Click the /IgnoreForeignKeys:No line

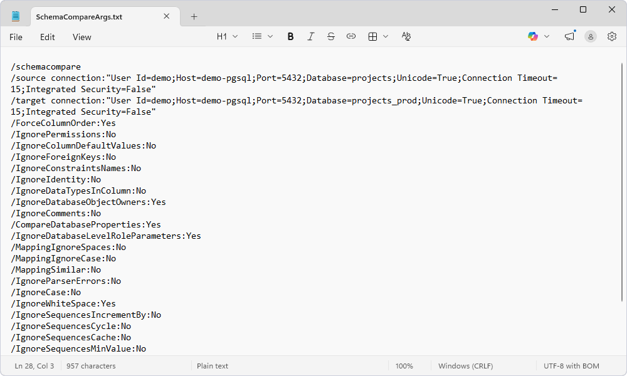click(63, 157)
